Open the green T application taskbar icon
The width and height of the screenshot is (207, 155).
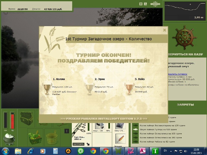(x=155, y=151)
